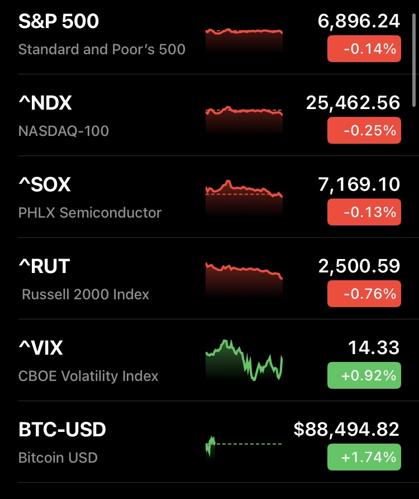Tap the ^RUT -0.76% red badge

tap(364, 294)
